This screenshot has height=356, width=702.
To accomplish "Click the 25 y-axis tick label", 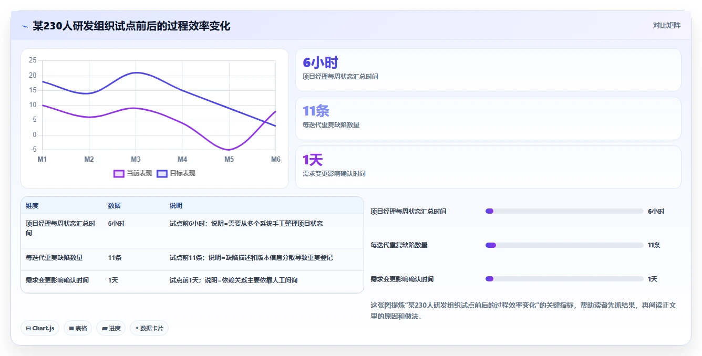I will click(33, 60).
